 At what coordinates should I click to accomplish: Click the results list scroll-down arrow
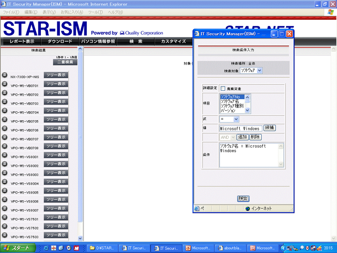pos(80,238)
